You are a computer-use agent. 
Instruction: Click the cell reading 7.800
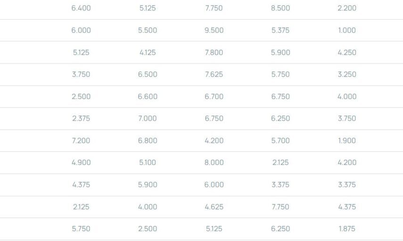(214, 52)
